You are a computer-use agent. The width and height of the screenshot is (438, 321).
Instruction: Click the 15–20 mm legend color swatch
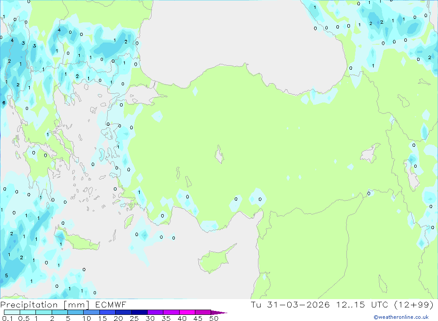(108, 312)
